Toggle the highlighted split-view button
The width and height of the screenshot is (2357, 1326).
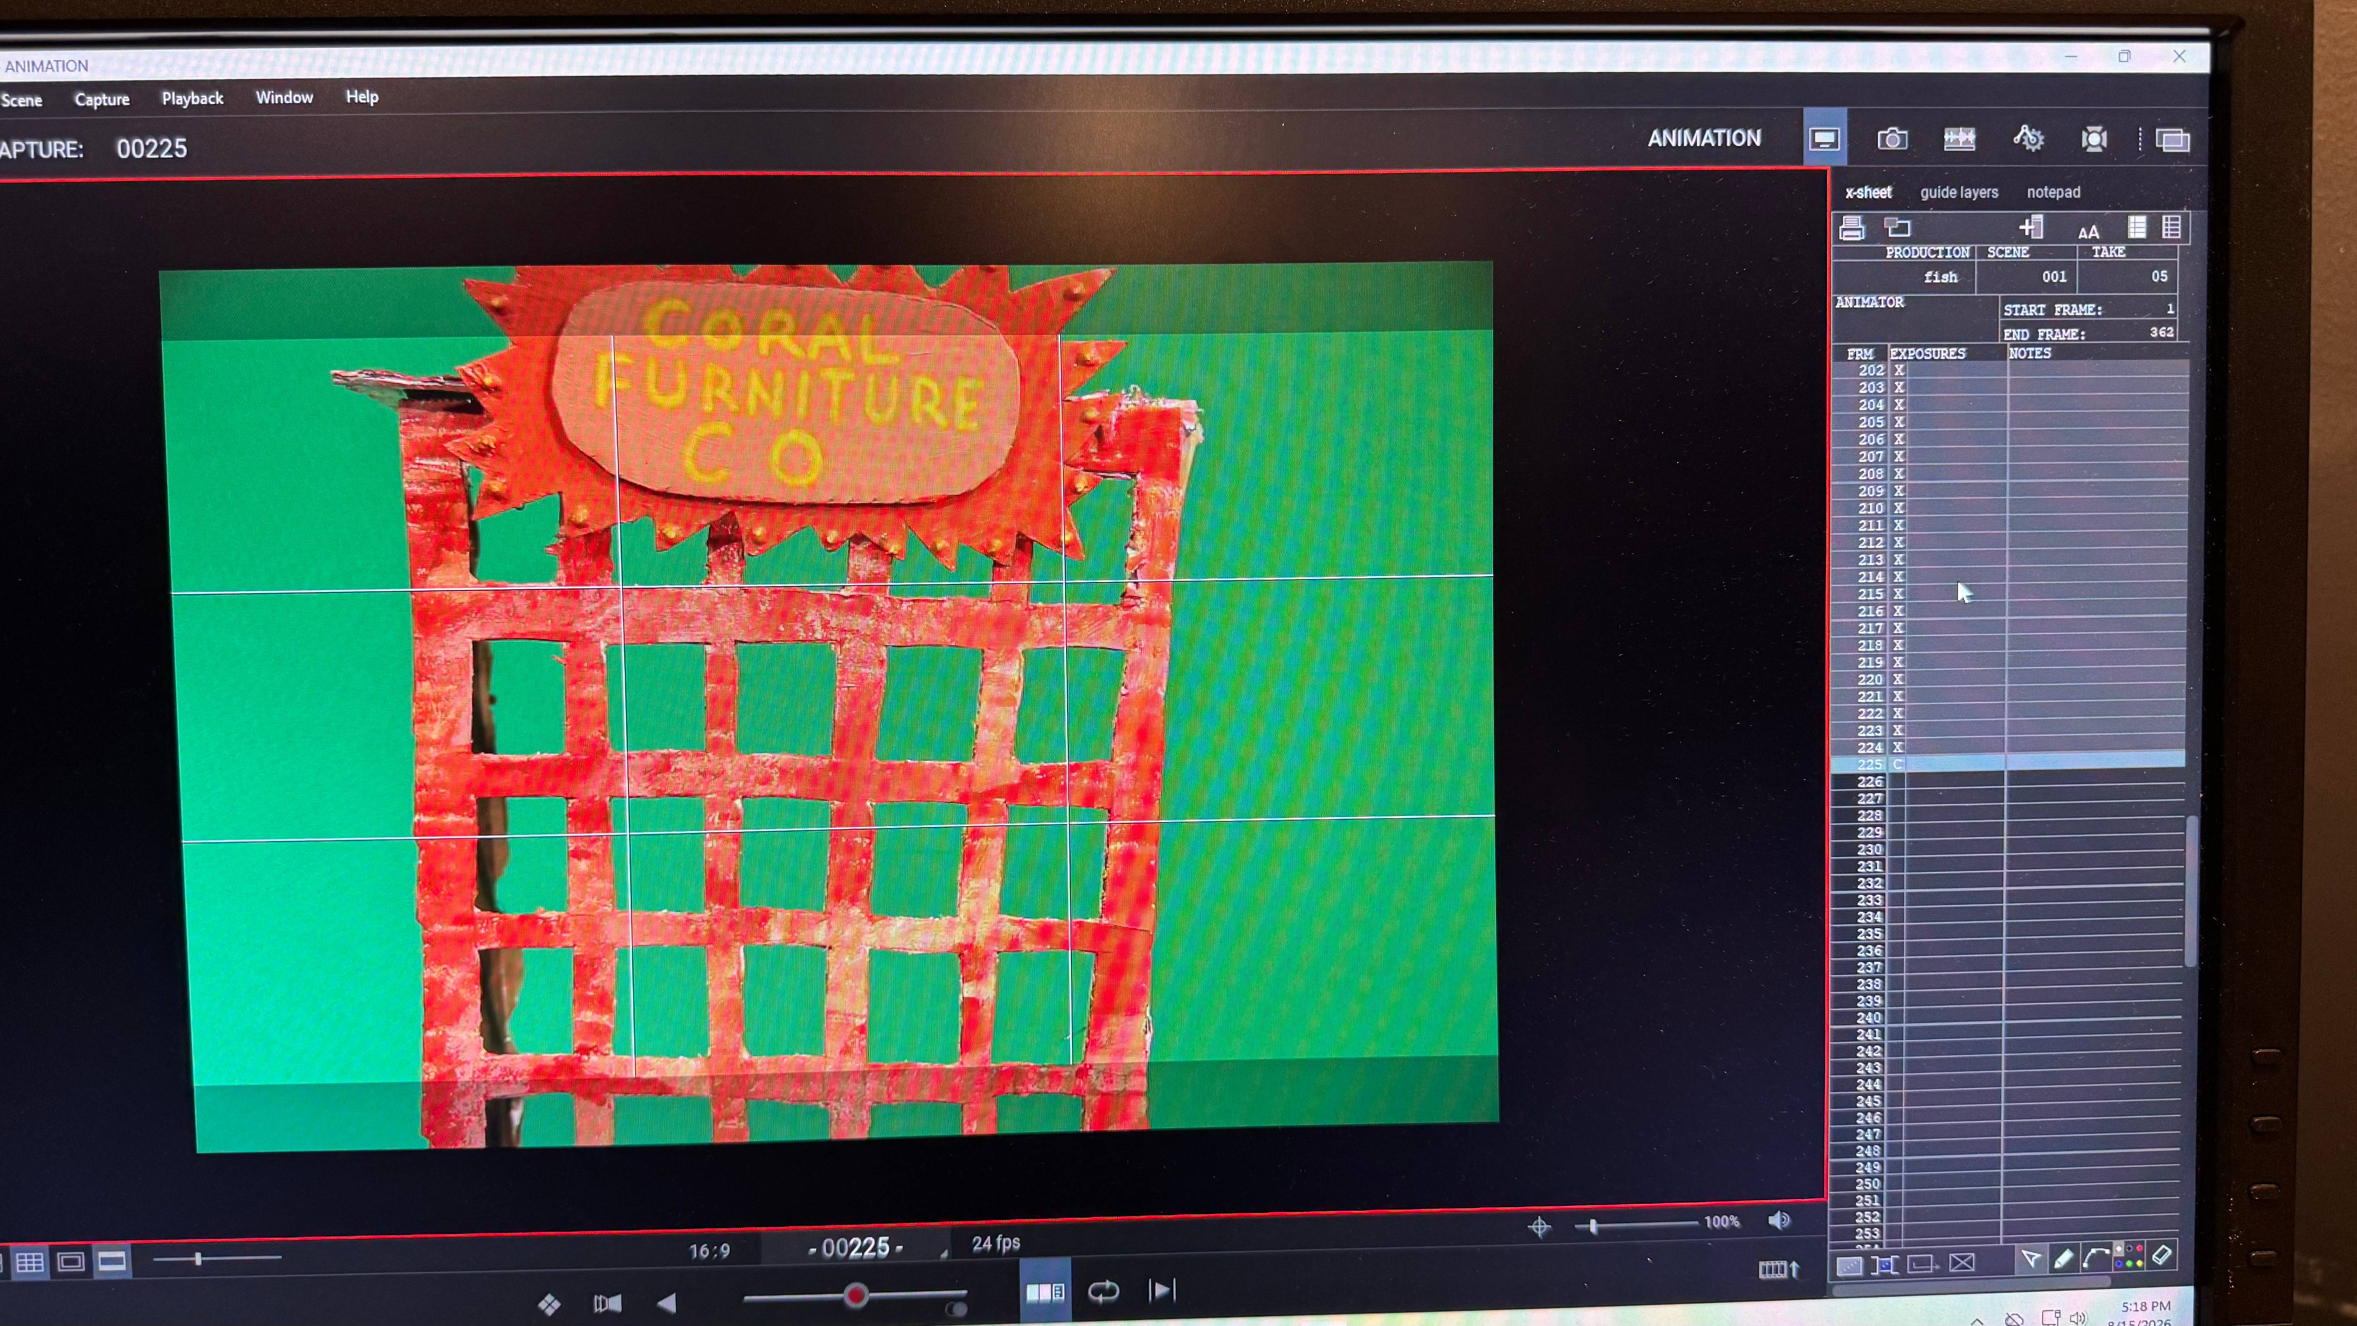coord(1045,1292)
